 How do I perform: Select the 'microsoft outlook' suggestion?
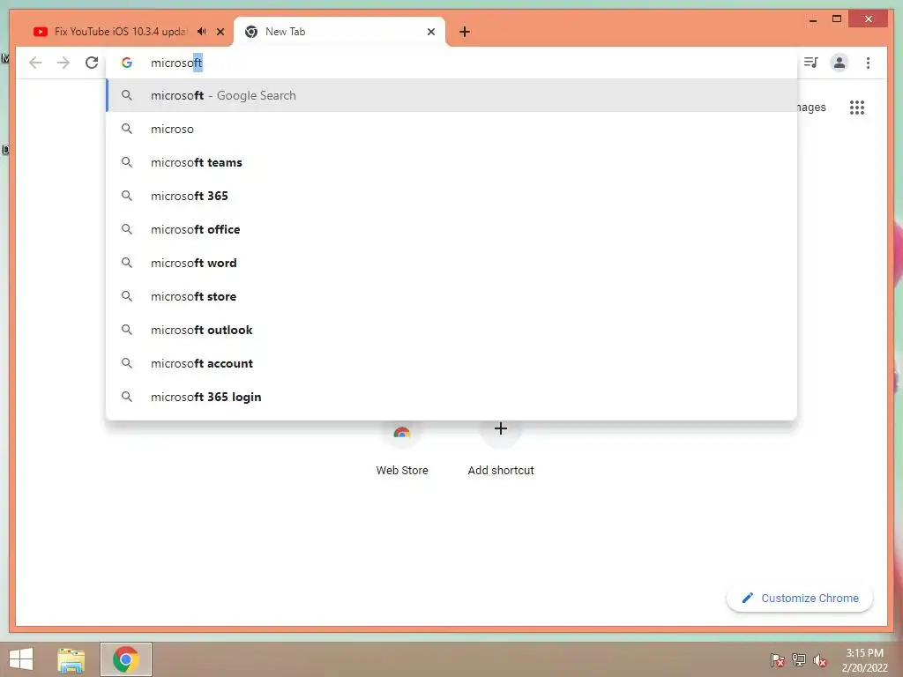451,330
